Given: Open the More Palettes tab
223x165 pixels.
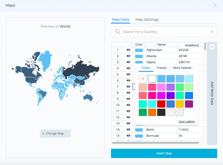Looking at the screenshot, I should tap(182, 68).
